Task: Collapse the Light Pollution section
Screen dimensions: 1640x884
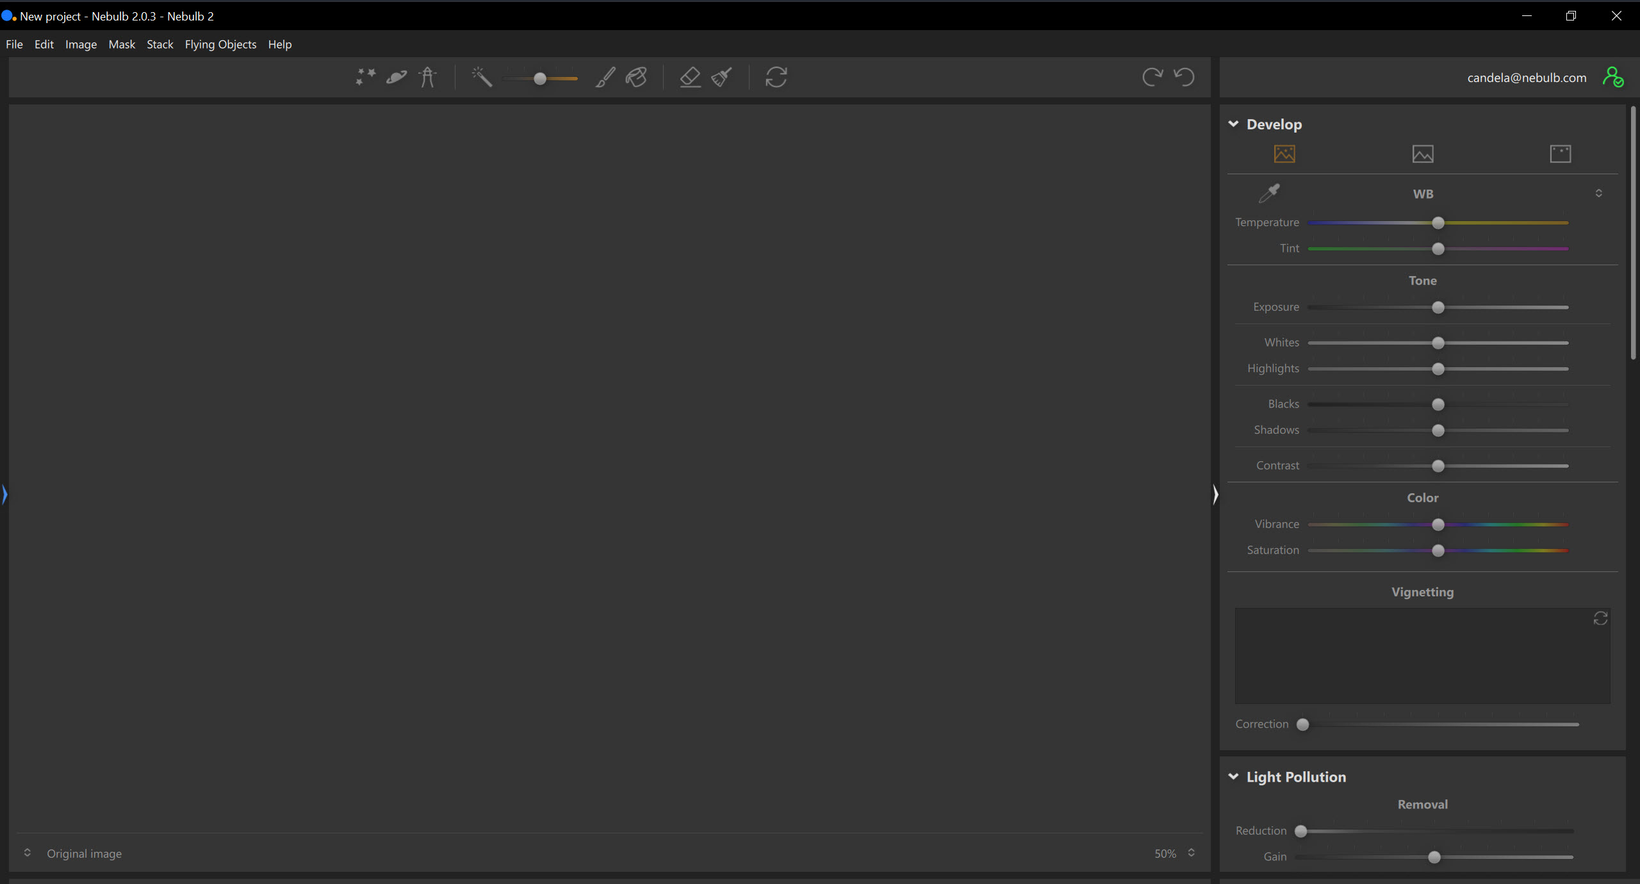Action: 1233,776
